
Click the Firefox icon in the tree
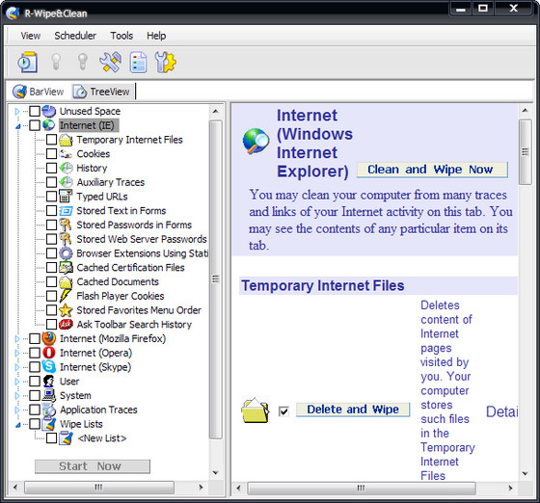[x=49, y=338]
